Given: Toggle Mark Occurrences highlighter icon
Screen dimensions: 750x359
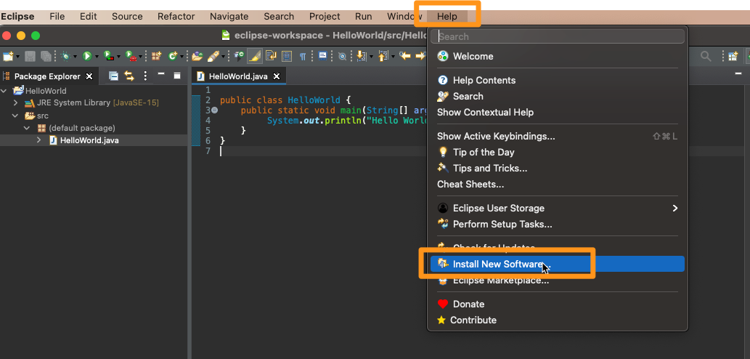Looking at the screenshot, I should pos(254,57).
